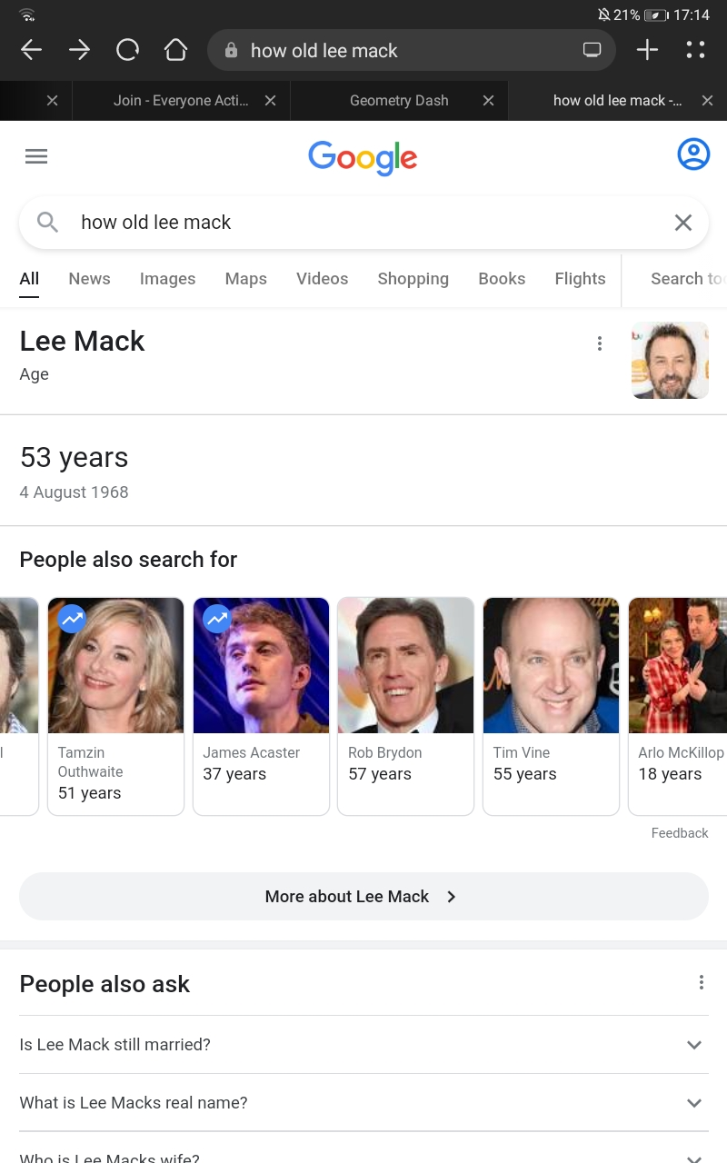Switch to the Images search tab
The width and height of the screenshot is (727, 1163).
(x=167, y=279)
